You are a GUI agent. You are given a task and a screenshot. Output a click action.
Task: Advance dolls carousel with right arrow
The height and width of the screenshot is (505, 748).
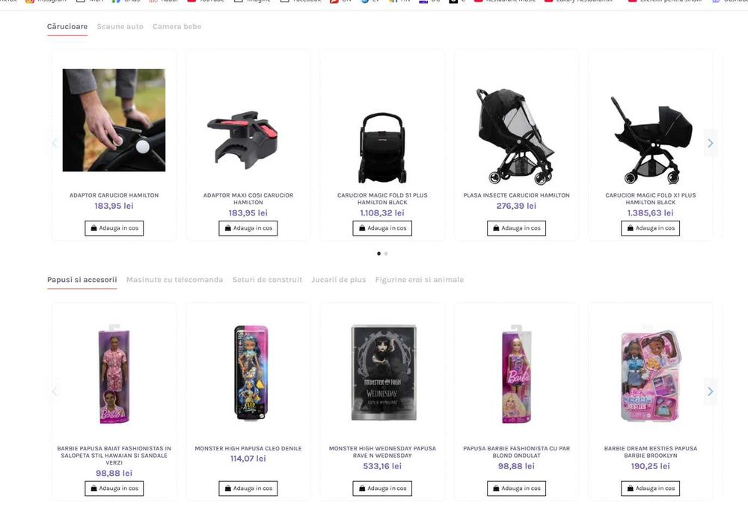711,391
